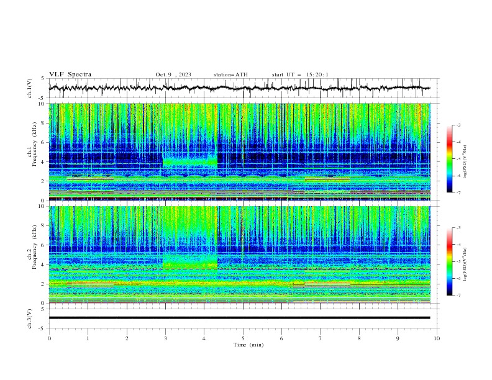Click the ch.1 voltage waveform trace

[x=239, y=88]
